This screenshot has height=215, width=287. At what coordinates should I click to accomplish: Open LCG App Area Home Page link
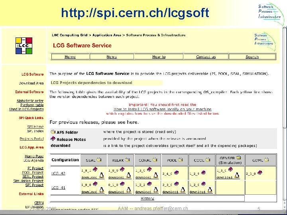(x=34, y=156)
